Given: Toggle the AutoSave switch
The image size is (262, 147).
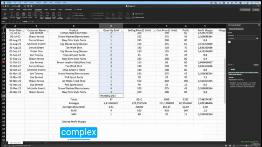Looking at the screenshot, I should point(20,6).
